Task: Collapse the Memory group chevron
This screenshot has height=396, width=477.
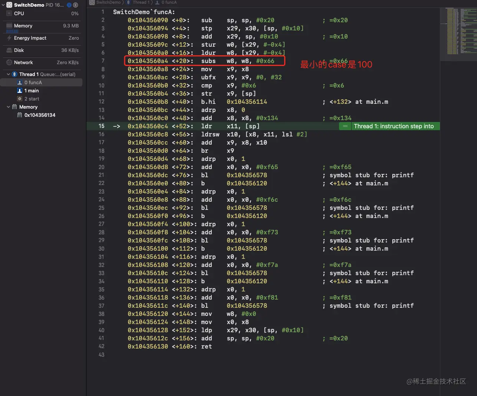Action: (x=9, y=107)
